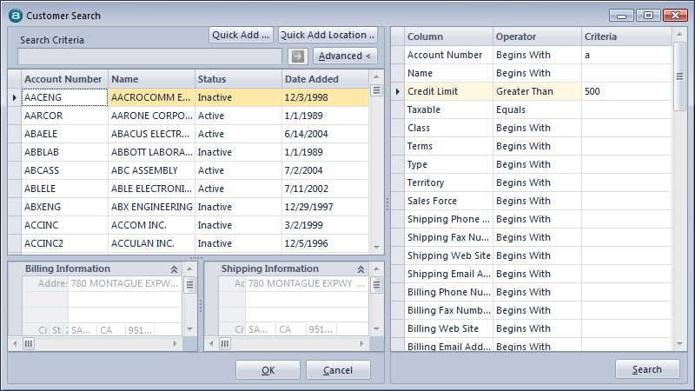The height and width of the screenshot is (391, 695).
Task: Select the ABX ENGINEERING name cell
Action: [x=151, y=207]
